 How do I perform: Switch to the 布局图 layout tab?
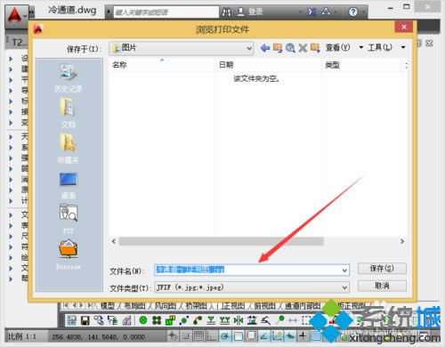[134, 305]
